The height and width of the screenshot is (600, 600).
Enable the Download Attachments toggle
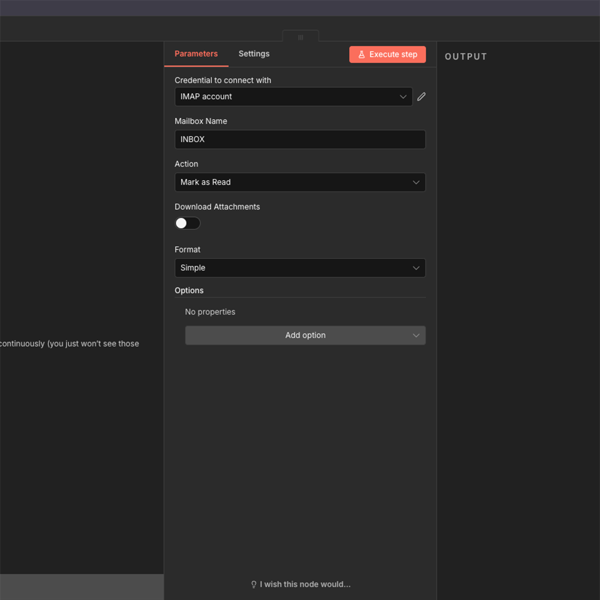(x=187, y=223)
